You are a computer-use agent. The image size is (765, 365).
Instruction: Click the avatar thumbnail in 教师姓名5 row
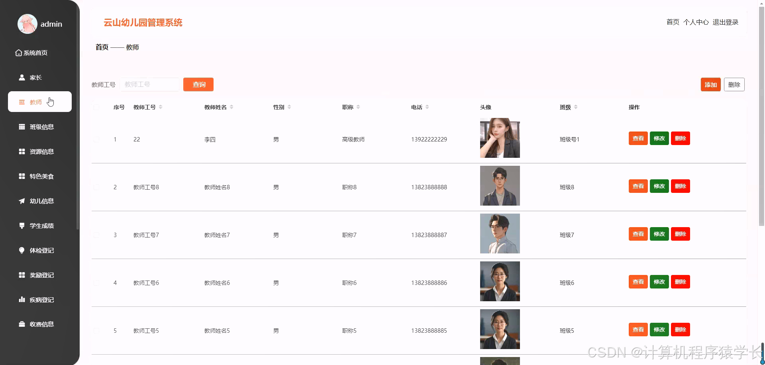pos(500,329)
